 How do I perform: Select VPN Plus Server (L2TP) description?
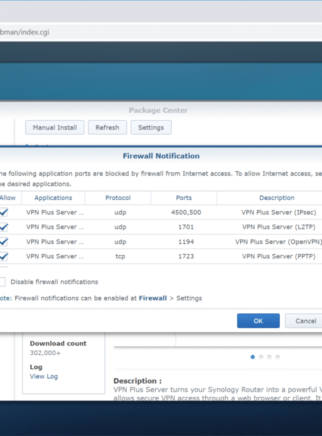click(x=278, y=227)
